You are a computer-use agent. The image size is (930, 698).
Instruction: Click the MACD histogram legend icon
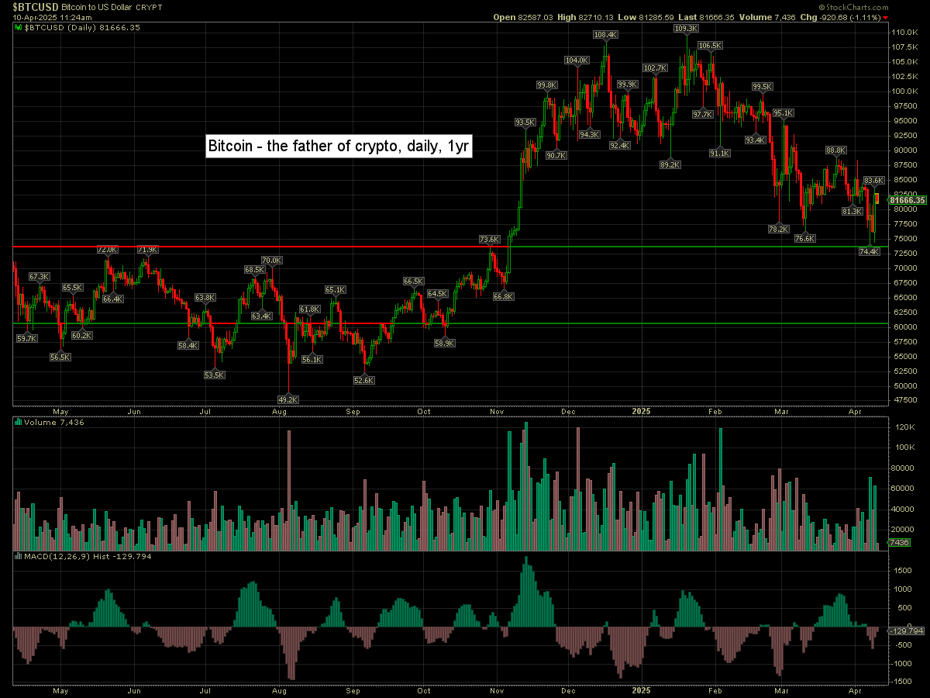19,556
